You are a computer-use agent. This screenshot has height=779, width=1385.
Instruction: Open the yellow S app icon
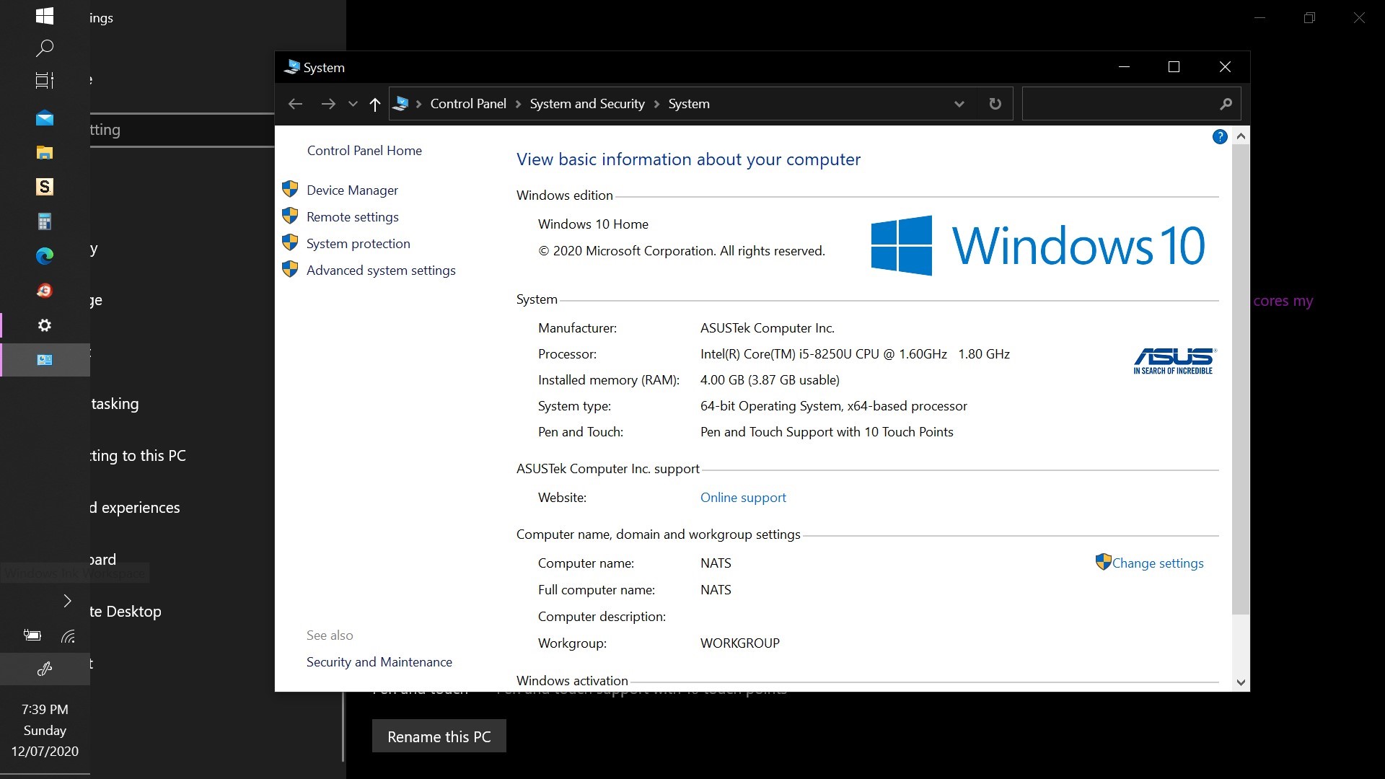pos(45,187)
